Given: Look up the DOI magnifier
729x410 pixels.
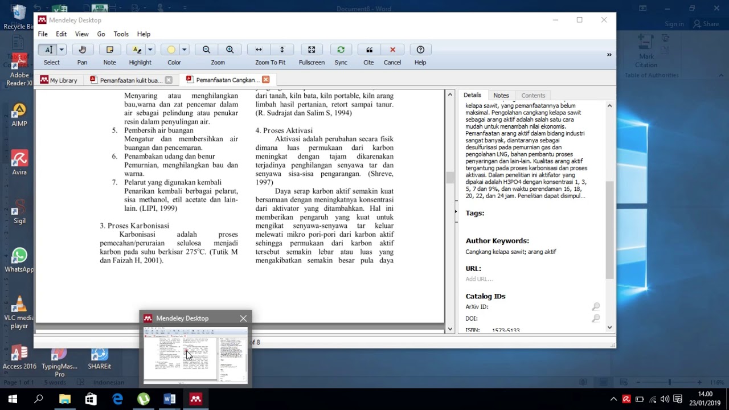Looking at the screenshot, I should (x=596, y=319).
